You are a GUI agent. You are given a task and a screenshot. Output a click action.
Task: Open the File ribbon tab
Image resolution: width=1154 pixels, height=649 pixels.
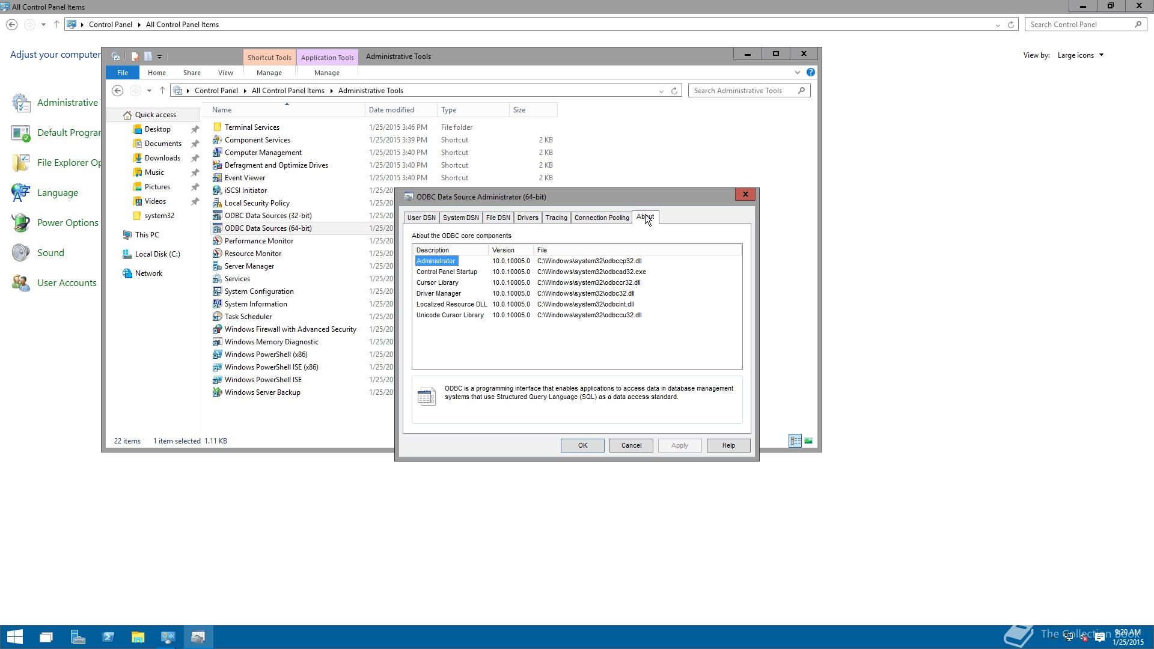click(123, 73)
